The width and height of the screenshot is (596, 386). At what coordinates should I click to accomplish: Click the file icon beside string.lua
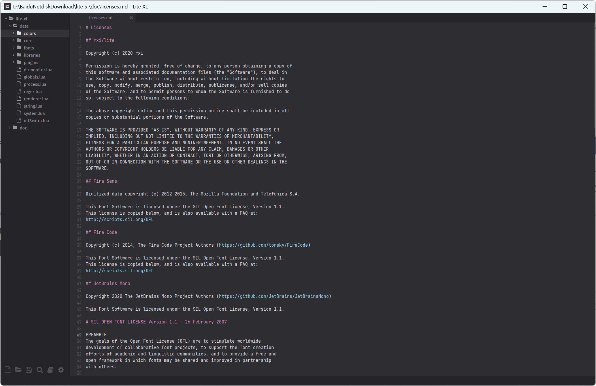(19, 106)
